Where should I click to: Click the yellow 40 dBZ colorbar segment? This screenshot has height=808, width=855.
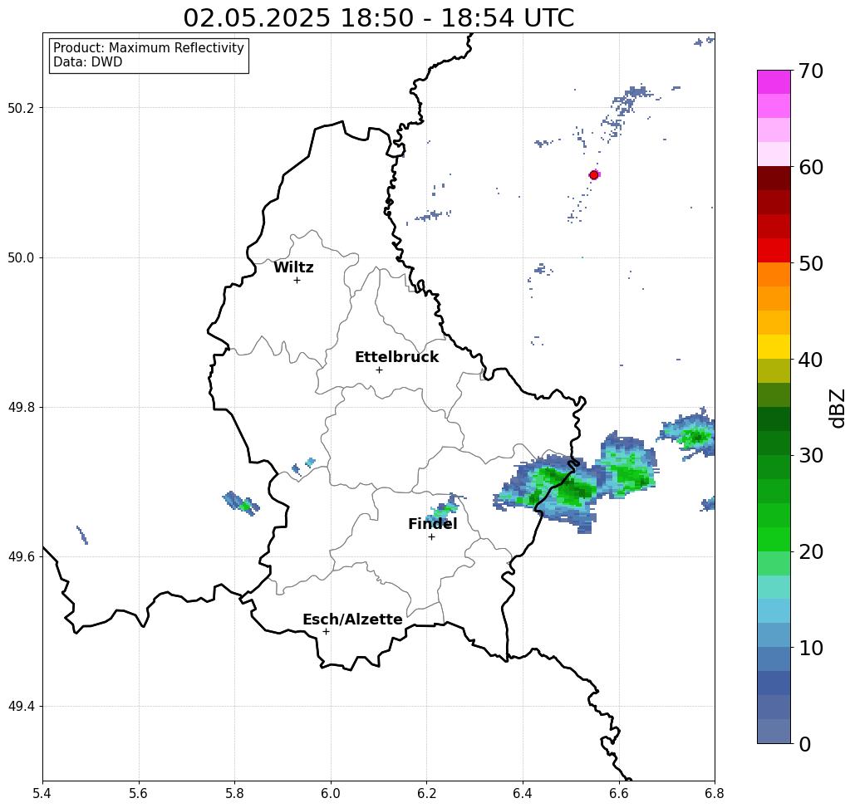pyautogui.click(x=774, y=346)
